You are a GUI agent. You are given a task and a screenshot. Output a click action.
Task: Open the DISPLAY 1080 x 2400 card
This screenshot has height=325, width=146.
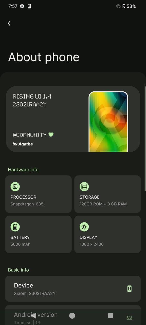tap(107, 234)
